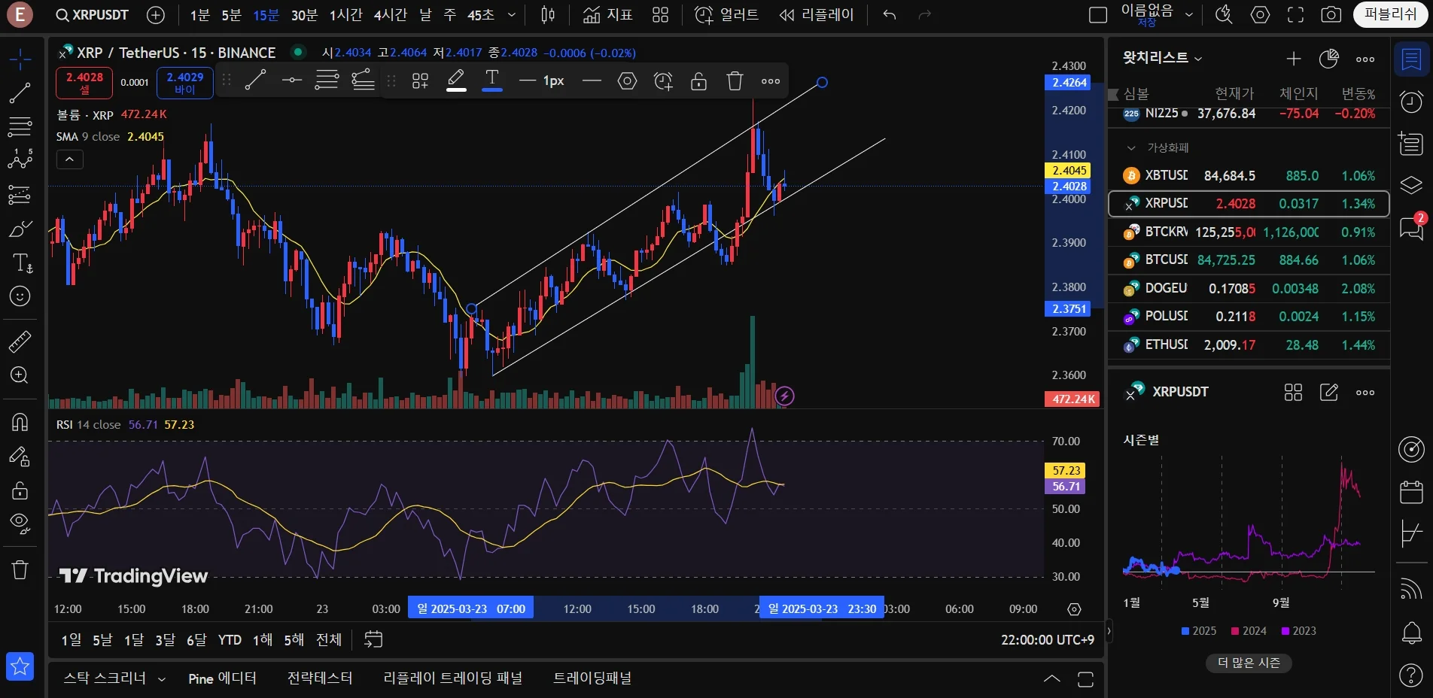Click the 더 많은 시즌 button

pyautogui.click(x=1249, y=663)
